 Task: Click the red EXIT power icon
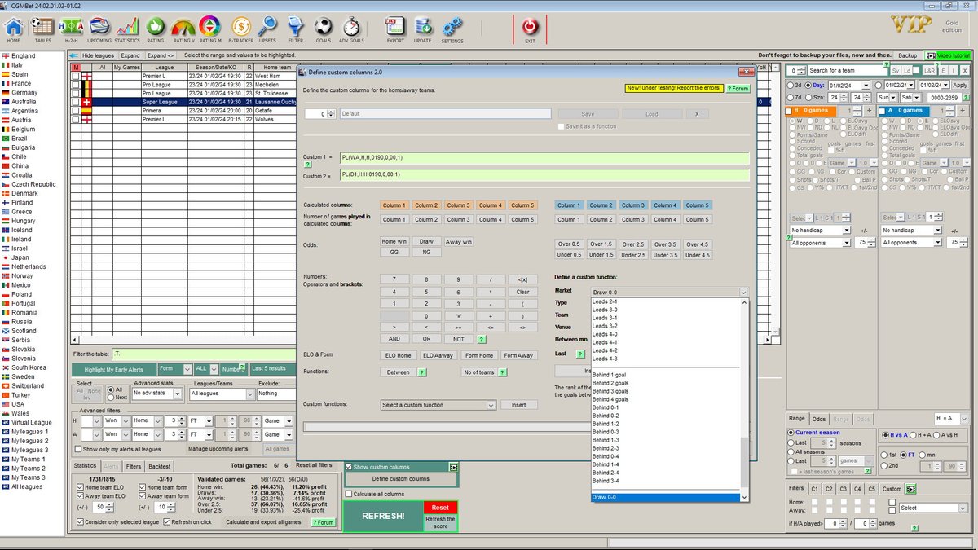(531, 29)
